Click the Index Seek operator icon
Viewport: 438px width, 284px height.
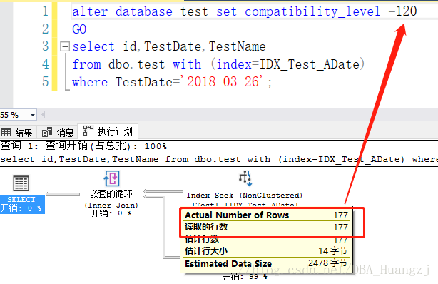[245, 178]
